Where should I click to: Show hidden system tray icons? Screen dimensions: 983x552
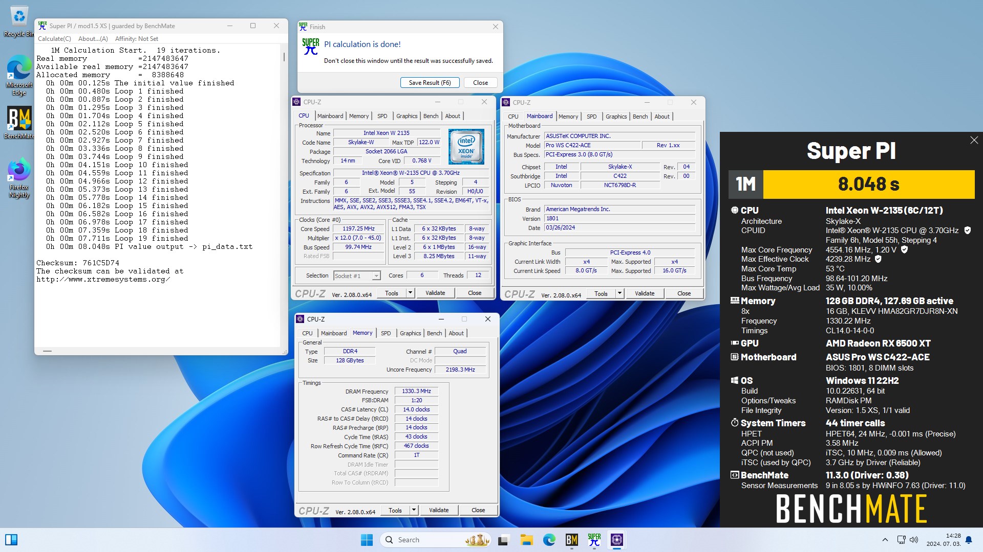click(885, 540)
